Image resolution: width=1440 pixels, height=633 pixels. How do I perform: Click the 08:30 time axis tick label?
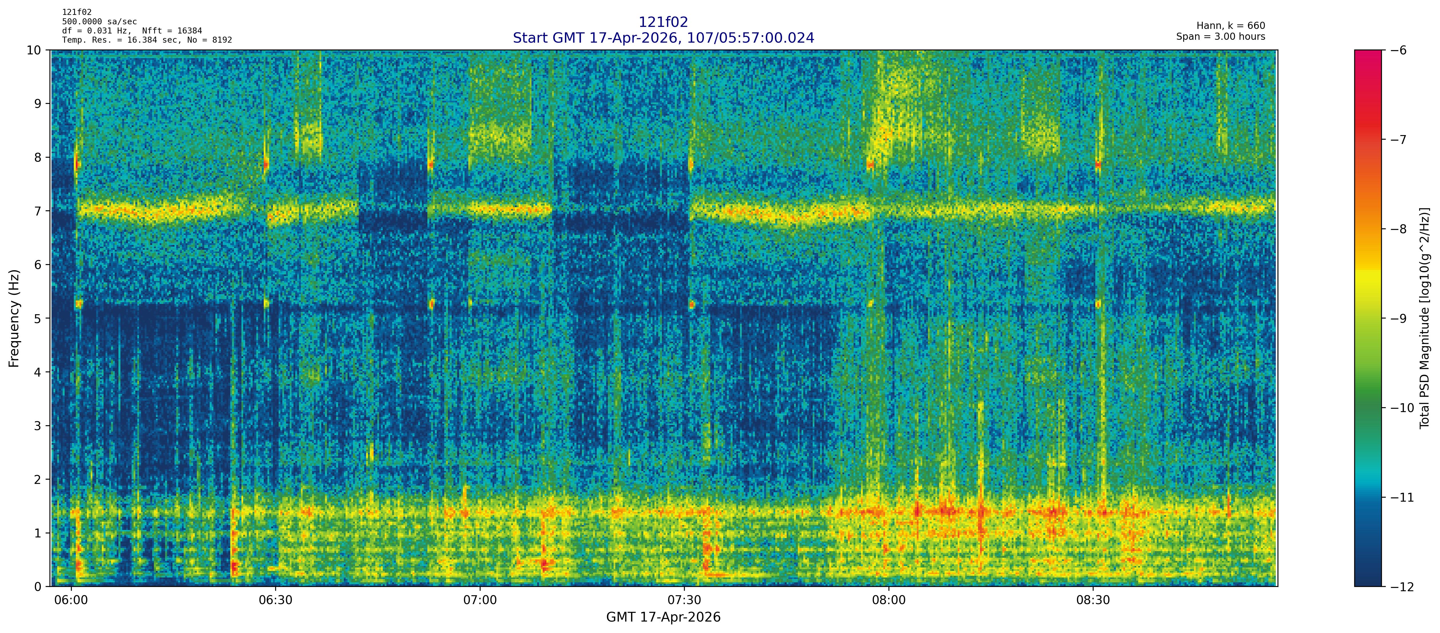click(x=1093, y=600)
